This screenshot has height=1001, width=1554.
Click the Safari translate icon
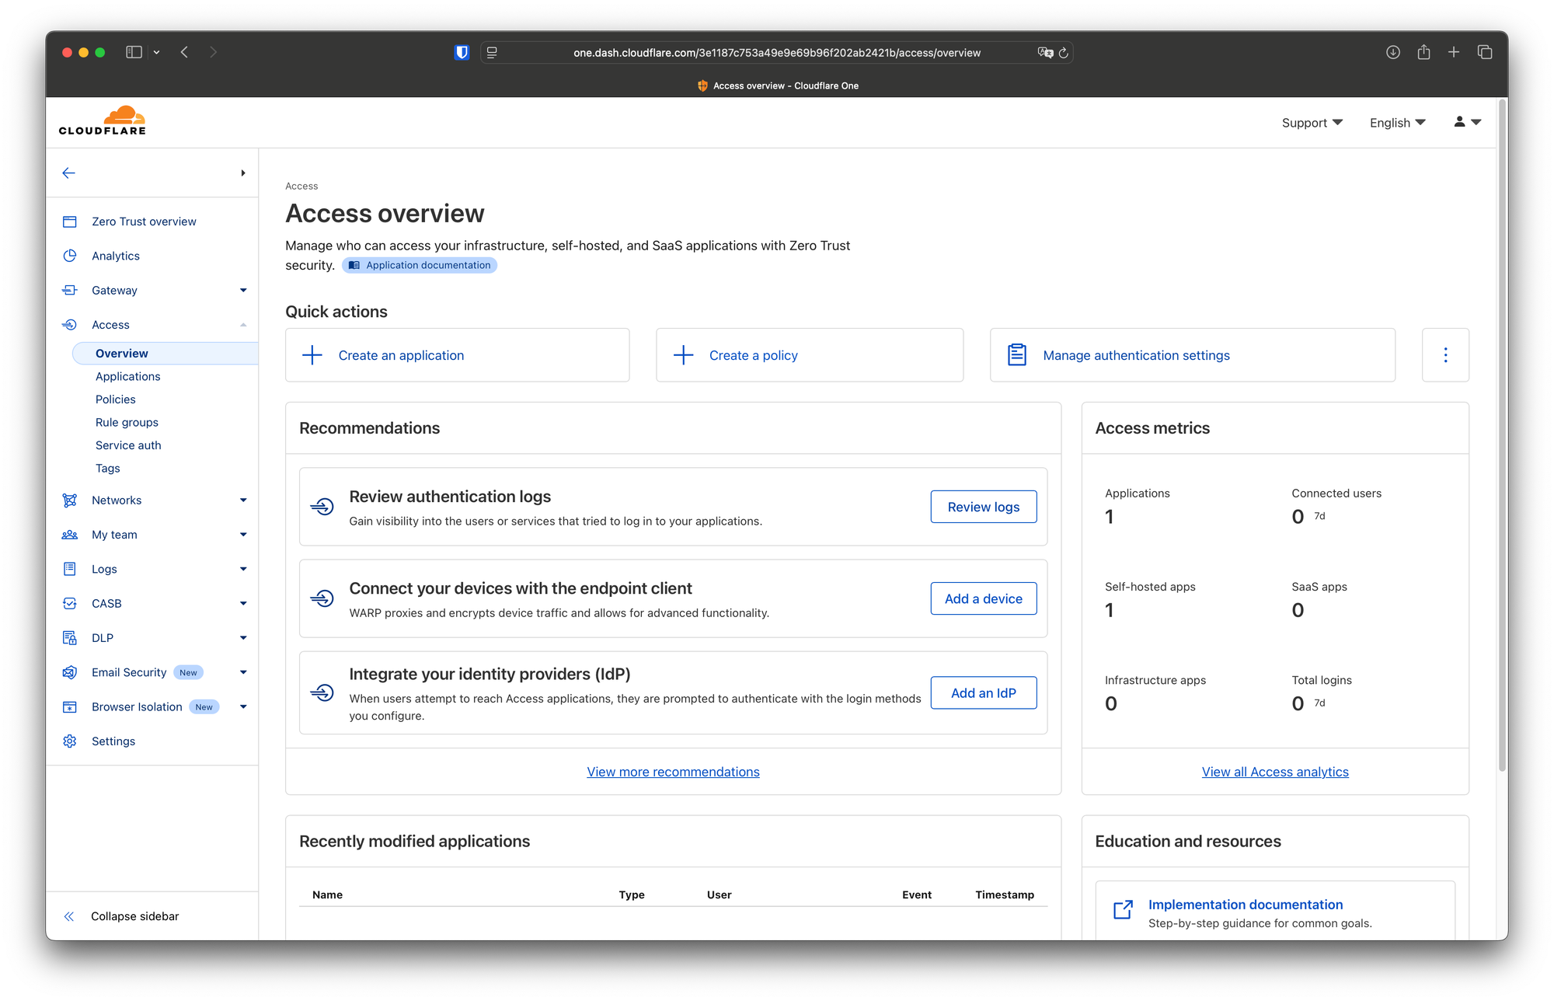tap(1045, 53)
